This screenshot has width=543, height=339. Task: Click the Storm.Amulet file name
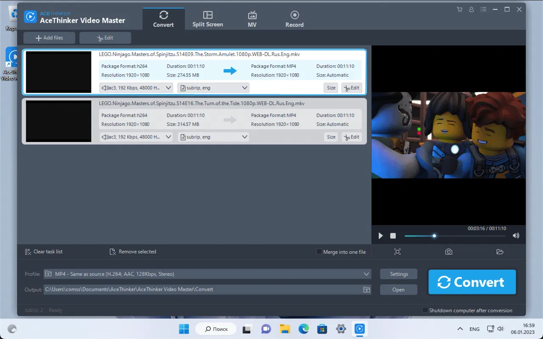click(x=199, y=54)
